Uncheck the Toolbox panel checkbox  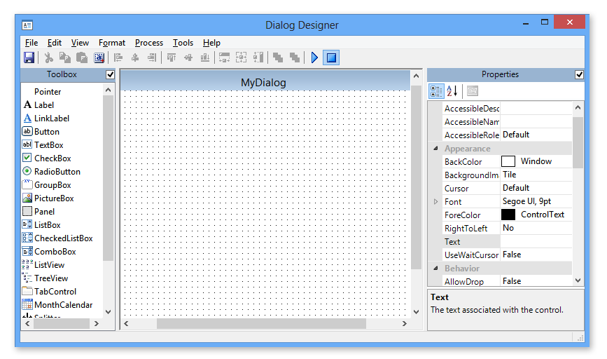point(110,74)
